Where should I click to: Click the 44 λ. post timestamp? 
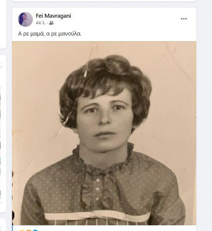pyautogui.click(x=40, y=23)
